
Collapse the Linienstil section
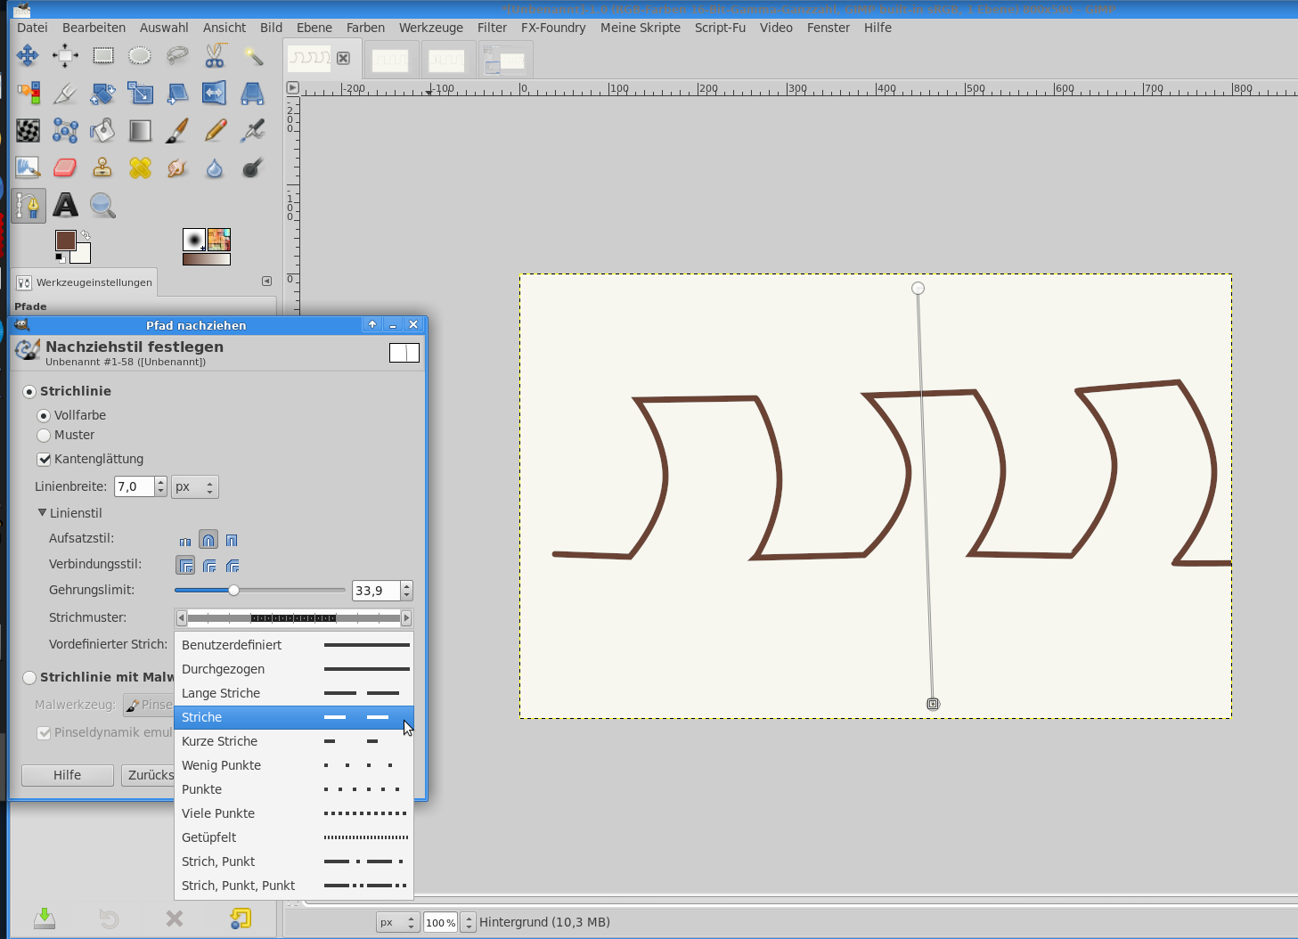coord(42,513)
